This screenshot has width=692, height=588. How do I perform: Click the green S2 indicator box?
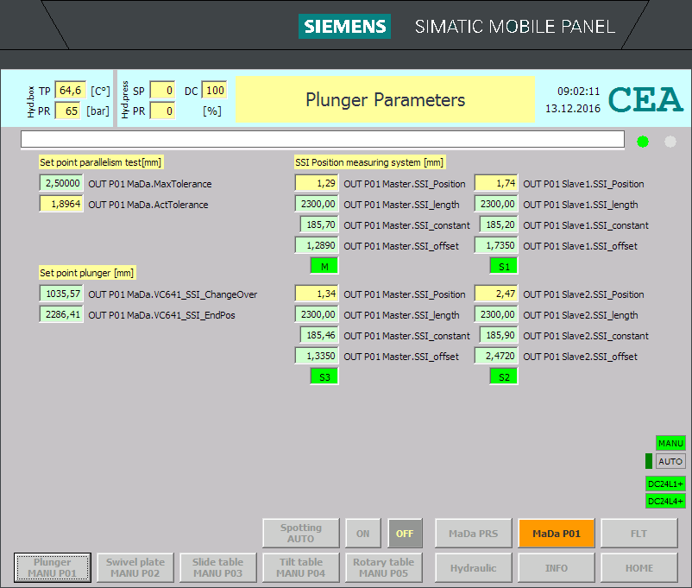[504, 377]
